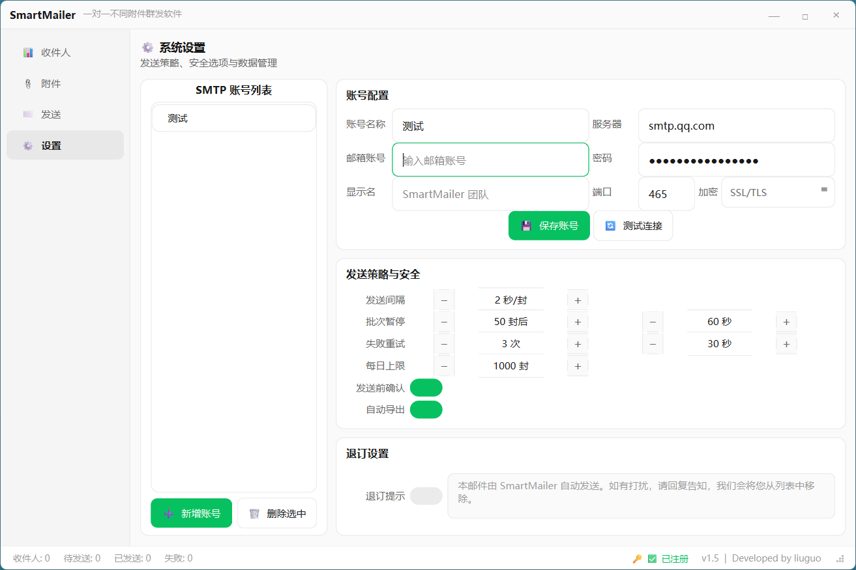Toggle the 发送前确认 switch
Image resolution: width=856 pixels, height=570 pixels.
(426, 388)
